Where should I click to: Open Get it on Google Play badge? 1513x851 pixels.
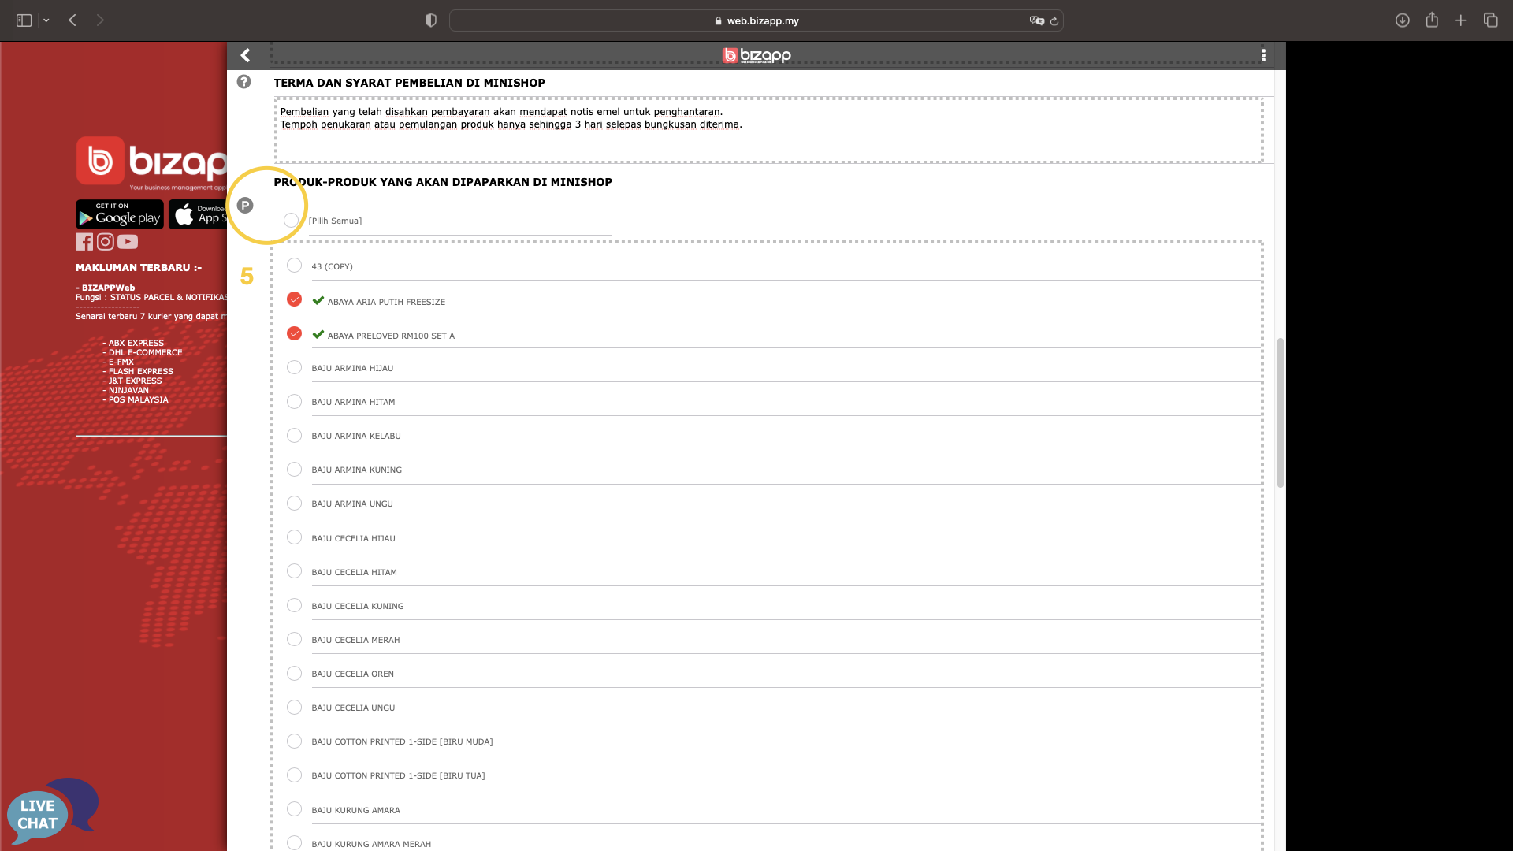(x=120, y=214)
